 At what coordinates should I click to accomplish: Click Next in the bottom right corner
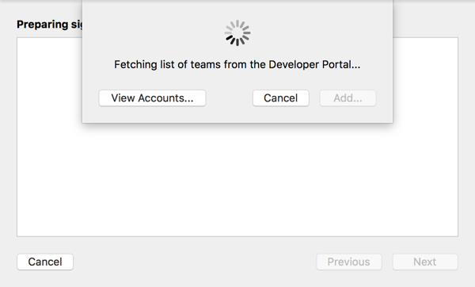click(425, 262)
